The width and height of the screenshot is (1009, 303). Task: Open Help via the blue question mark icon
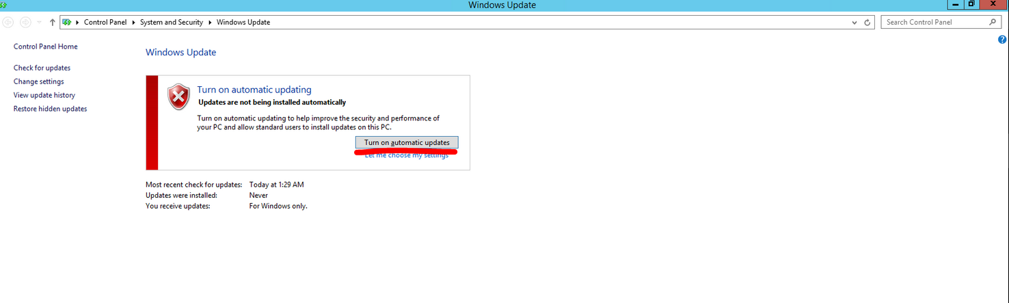1003,40
